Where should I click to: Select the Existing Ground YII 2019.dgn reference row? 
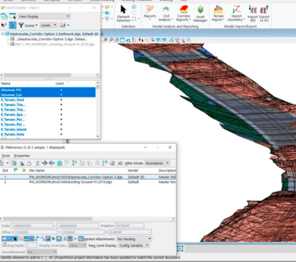pyautogui.click(x=88, y=182)
